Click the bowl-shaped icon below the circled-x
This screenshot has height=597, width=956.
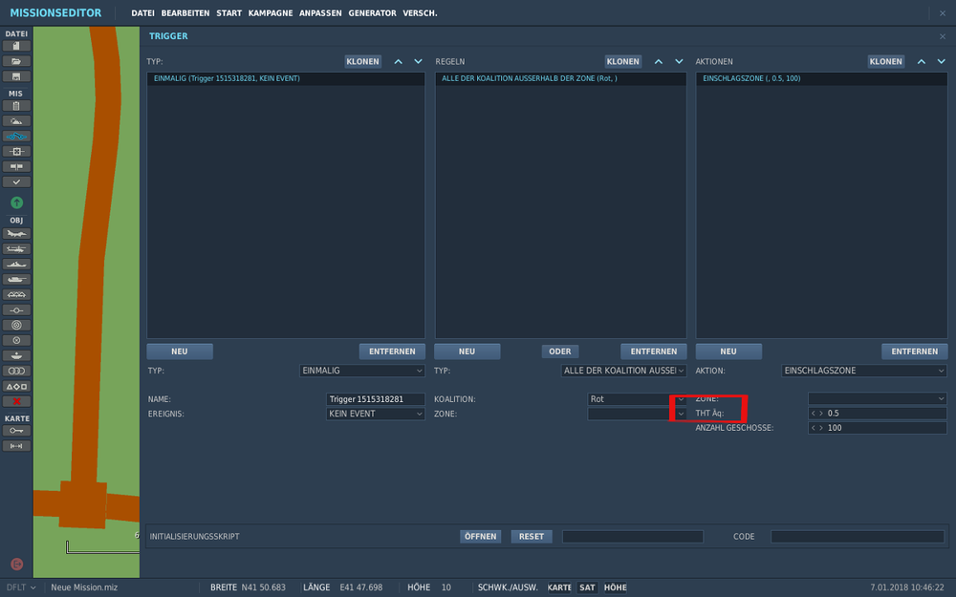pos(16,355)
